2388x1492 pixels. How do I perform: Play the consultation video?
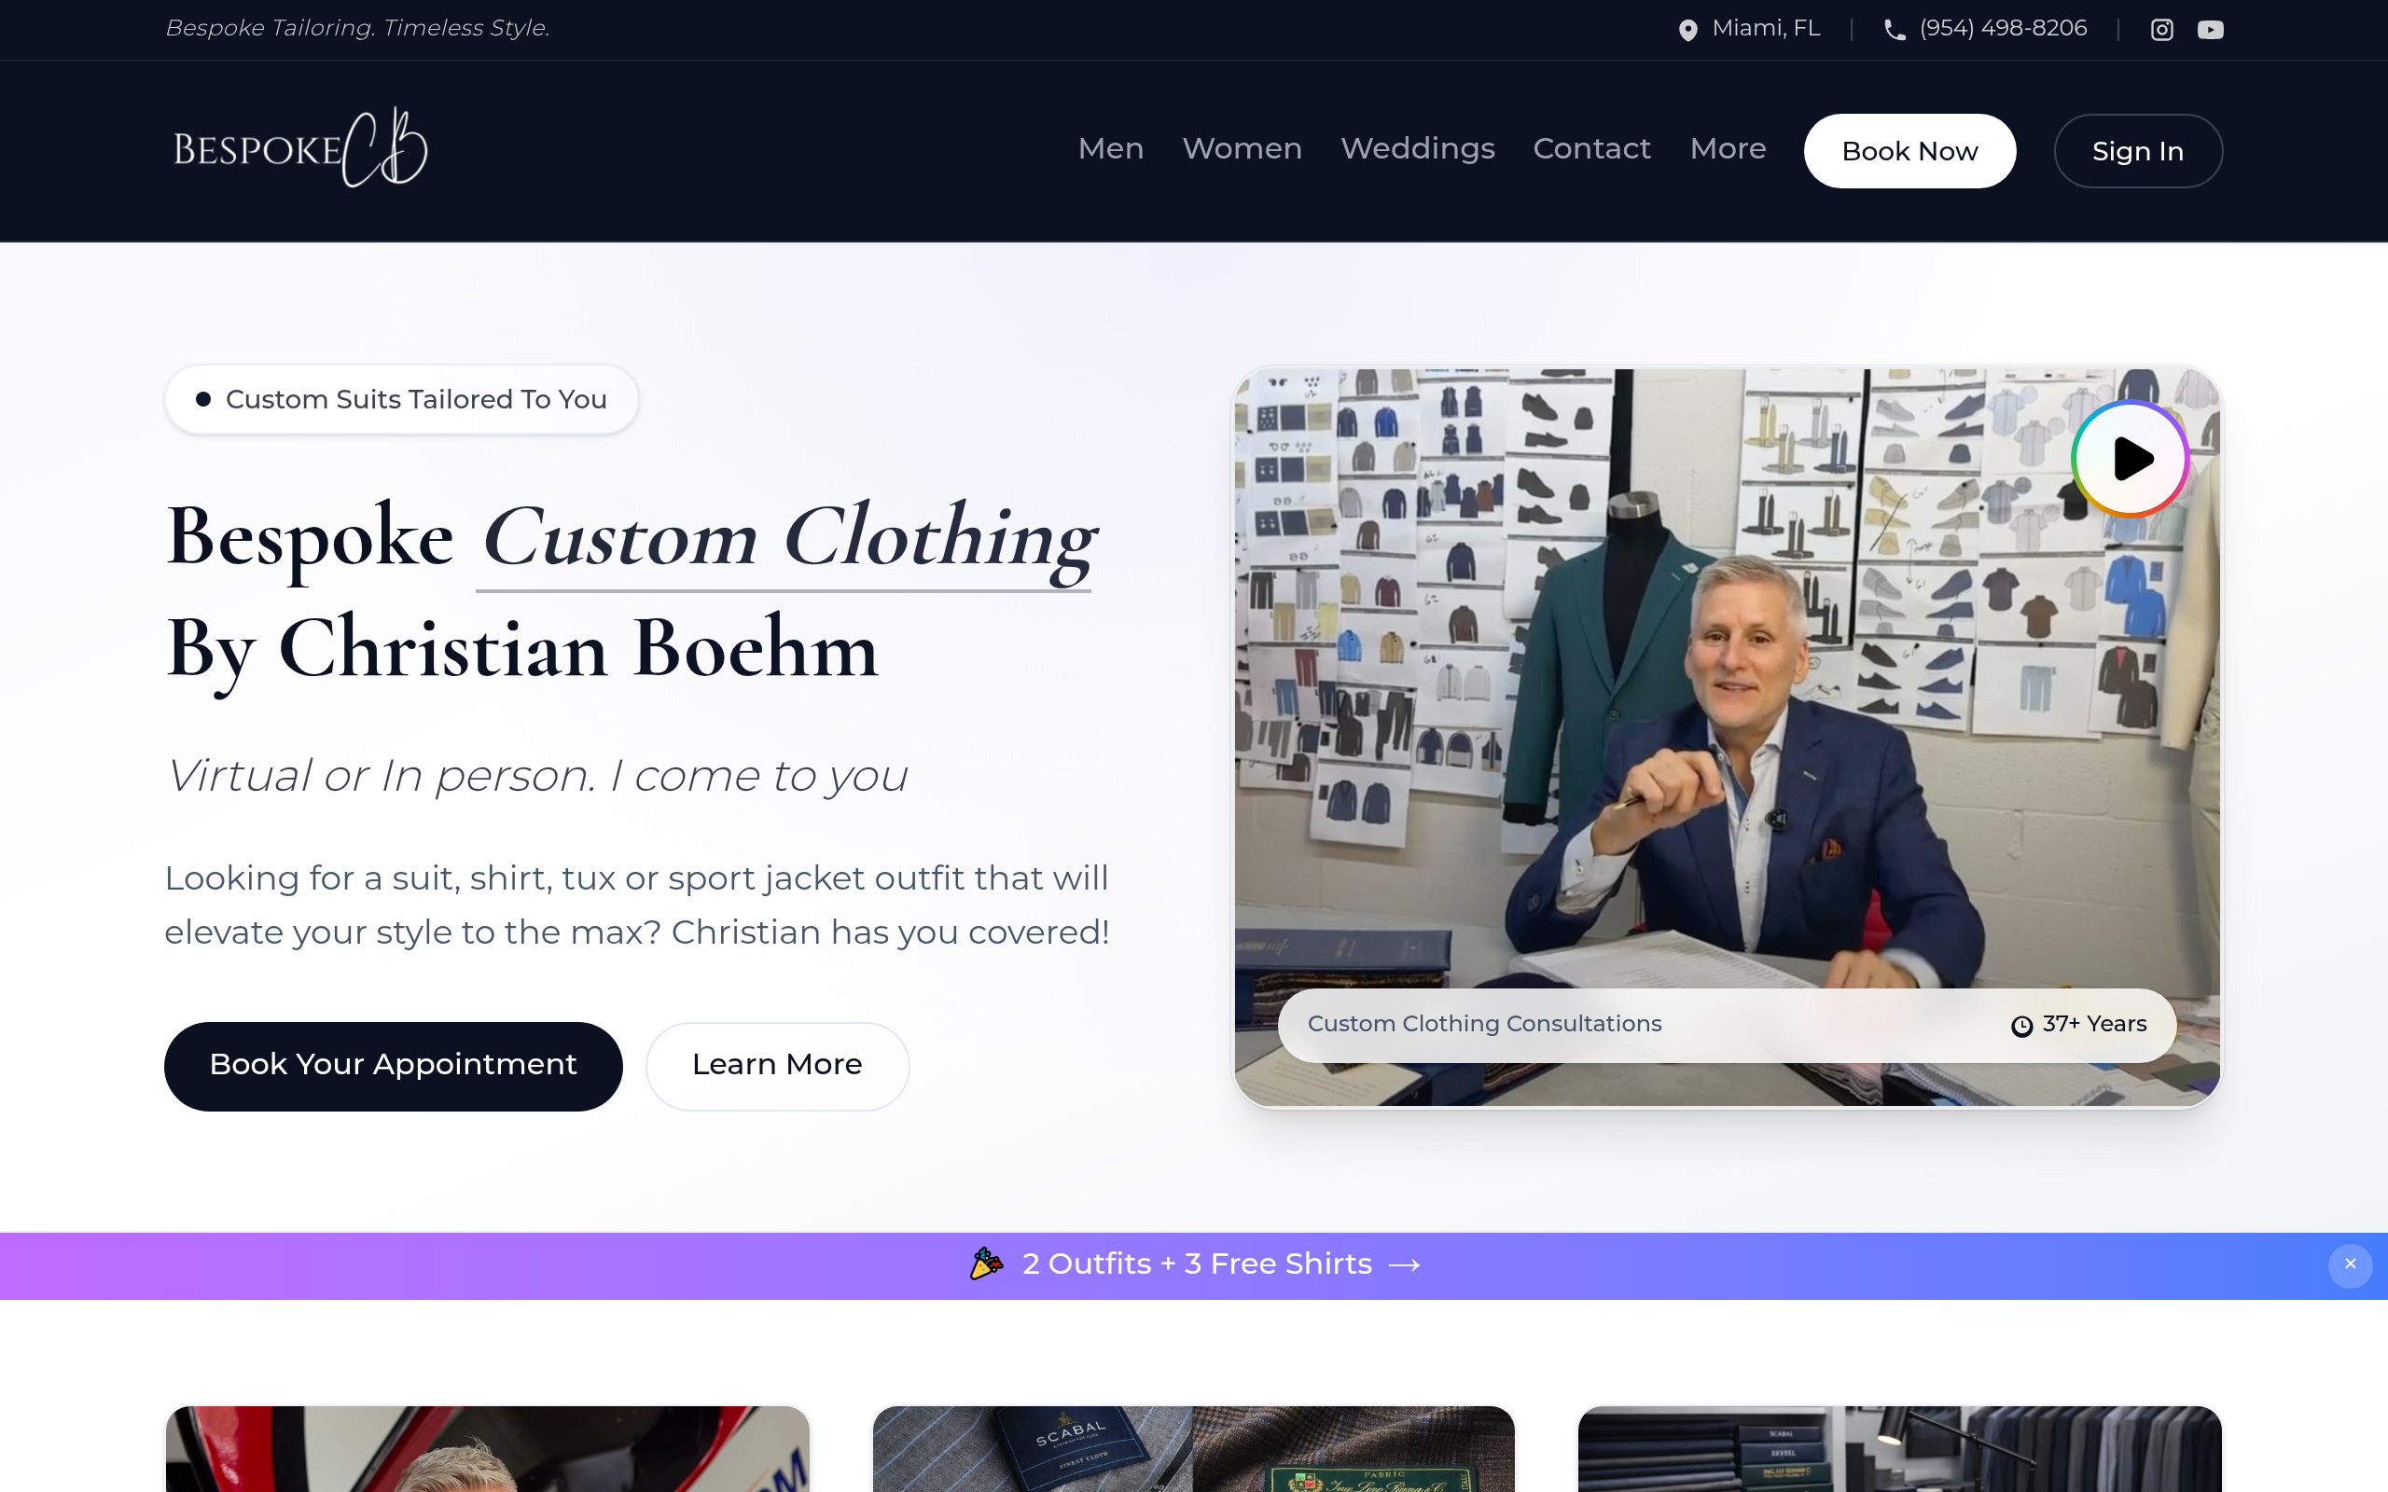tap(2131, 459)
